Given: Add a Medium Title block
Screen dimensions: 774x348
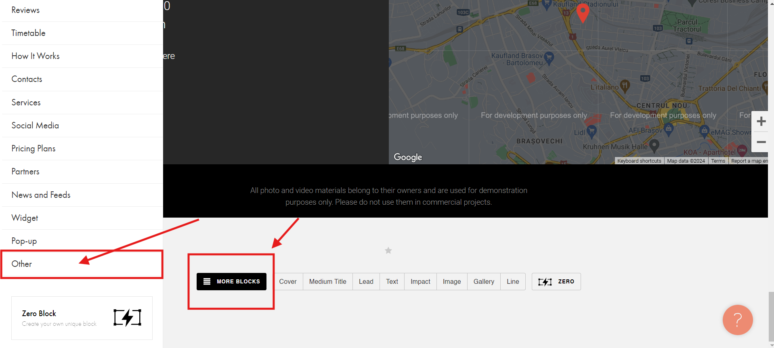Looking at the screenshot, I should [x=327, y=281].
